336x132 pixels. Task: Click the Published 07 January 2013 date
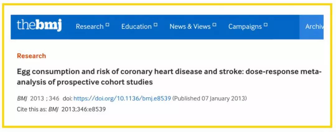click(210, 98)
